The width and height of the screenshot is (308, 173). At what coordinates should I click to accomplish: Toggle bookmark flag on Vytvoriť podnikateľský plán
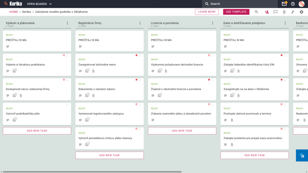[x=67, y=104]
